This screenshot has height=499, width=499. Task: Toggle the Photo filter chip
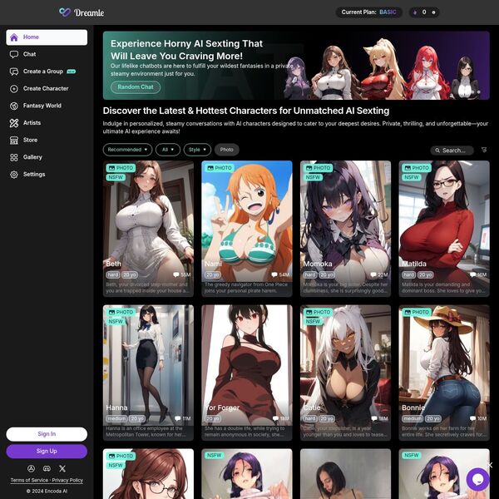pyautogui.click(x=227, y=150)
